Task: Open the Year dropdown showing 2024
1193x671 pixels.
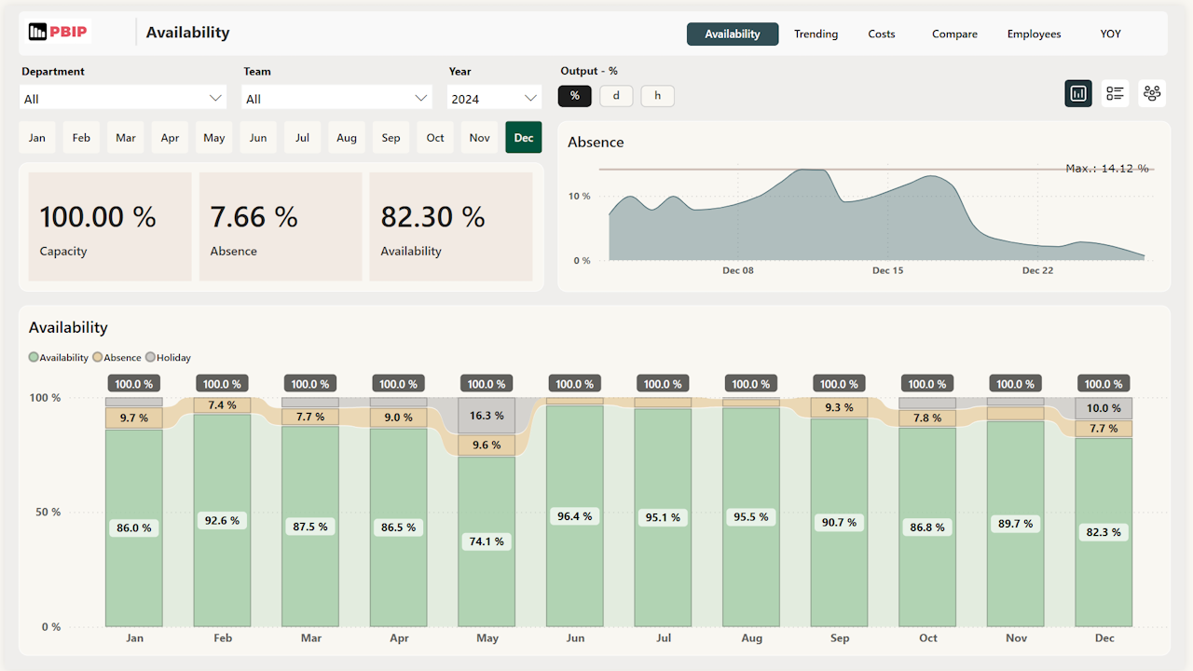Action: (494, 97)
